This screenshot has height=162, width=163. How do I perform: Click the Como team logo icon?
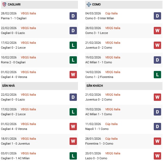[88, 4]
